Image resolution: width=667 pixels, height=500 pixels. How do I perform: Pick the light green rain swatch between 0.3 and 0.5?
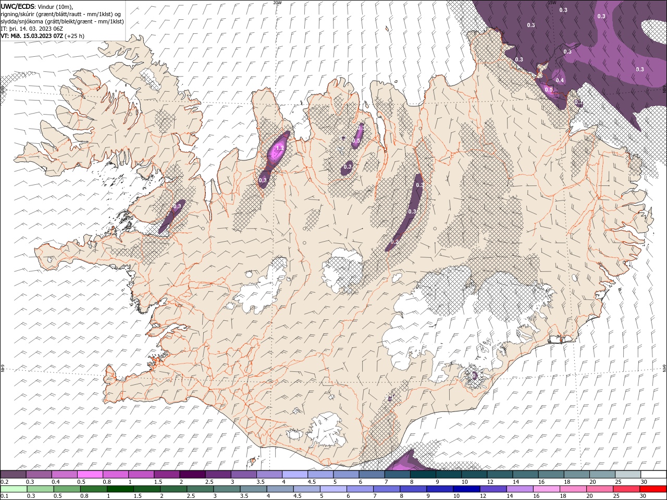pos(40,489)
